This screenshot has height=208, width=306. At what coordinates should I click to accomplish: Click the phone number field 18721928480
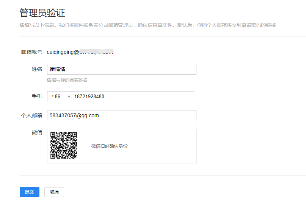coord(133,97)
